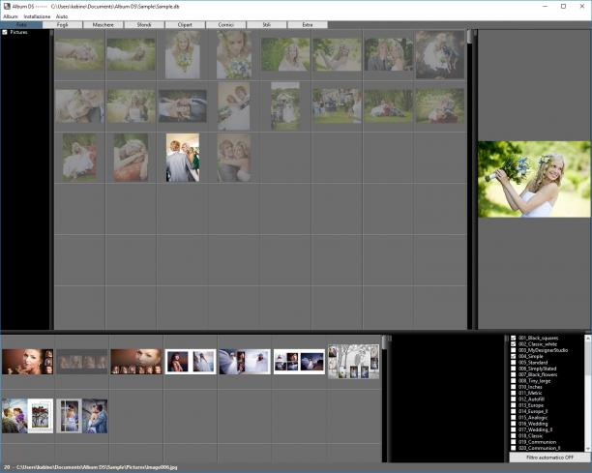This screenshot has height=473, width=592.
Task: Select the last layout with couple in blue
Action: (x=82, y=416)
